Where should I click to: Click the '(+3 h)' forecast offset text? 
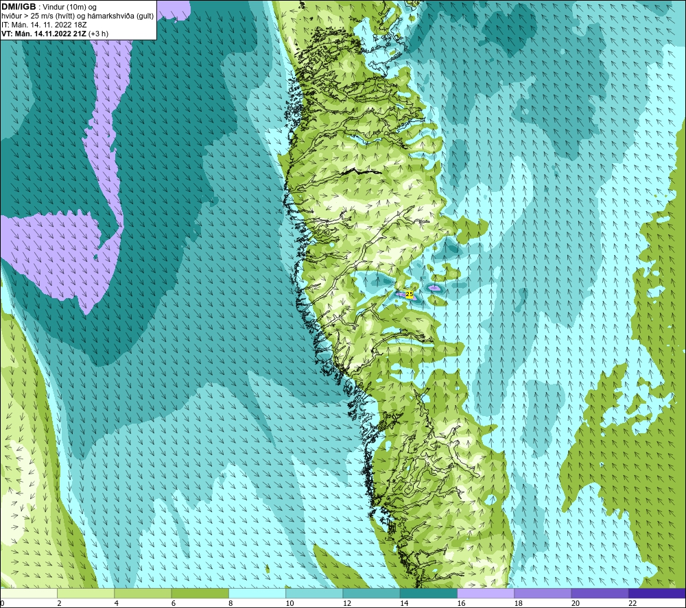[x=98, y=34]
